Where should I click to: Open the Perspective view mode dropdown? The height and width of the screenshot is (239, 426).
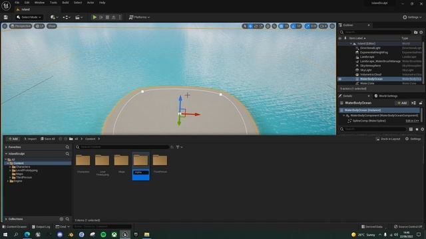(x=21, y=26)
